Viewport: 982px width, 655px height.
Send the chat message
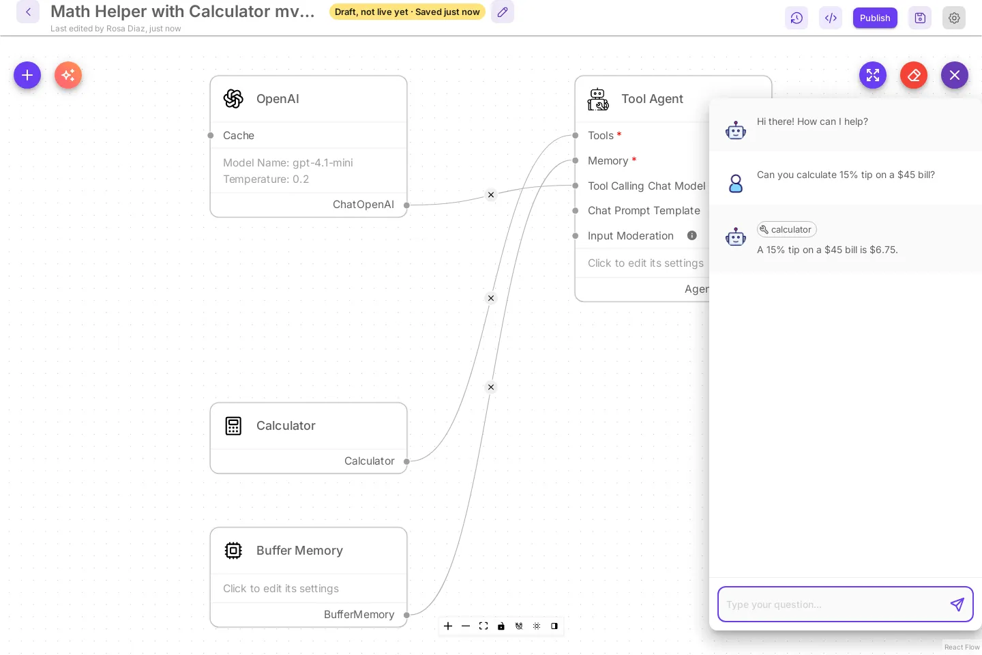[957, 605]
